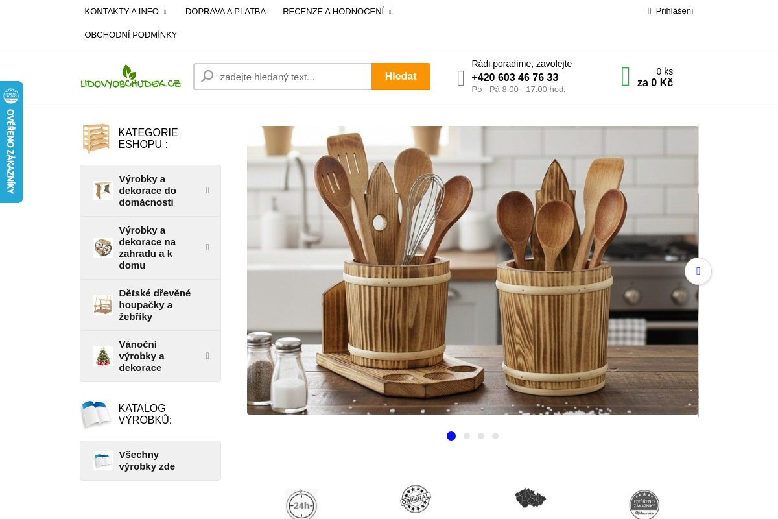Click the phone icon beside the number

(x=461, y=78)
